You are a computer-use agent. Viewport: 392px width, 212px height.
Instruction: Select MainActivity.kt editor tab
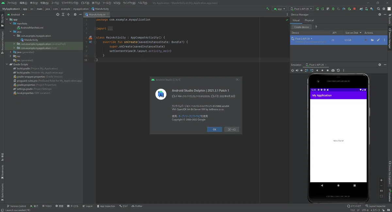pyautogui.click(x=97, y=14)
